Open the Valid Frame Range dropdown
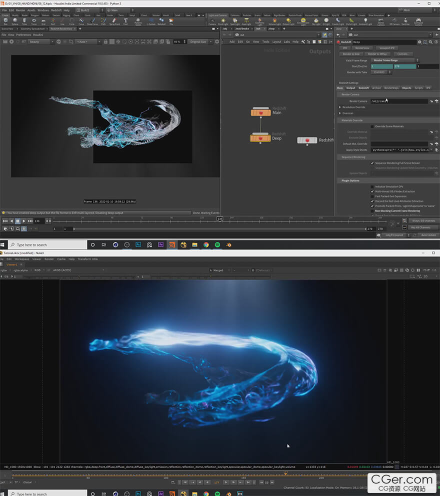 click(x=394, y=60)
